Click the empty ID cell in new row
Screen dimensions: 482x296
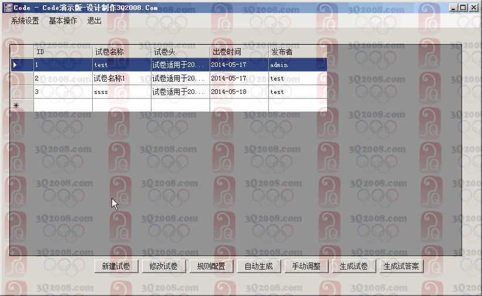pos(63,106)
